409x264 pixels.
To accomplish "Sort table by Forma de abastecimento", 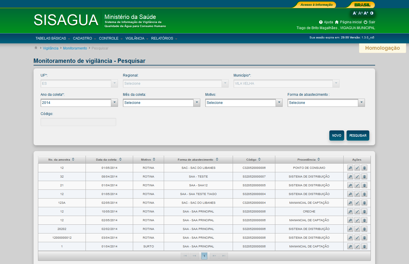I will point(198,160).
